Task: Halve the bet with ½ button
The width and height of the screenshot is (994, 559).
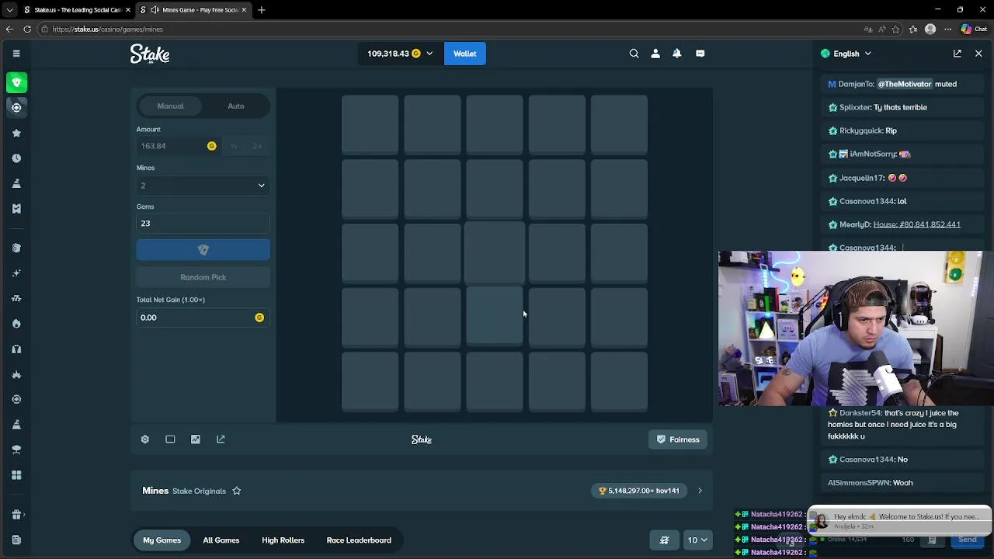Action: [x=233, y=146]
